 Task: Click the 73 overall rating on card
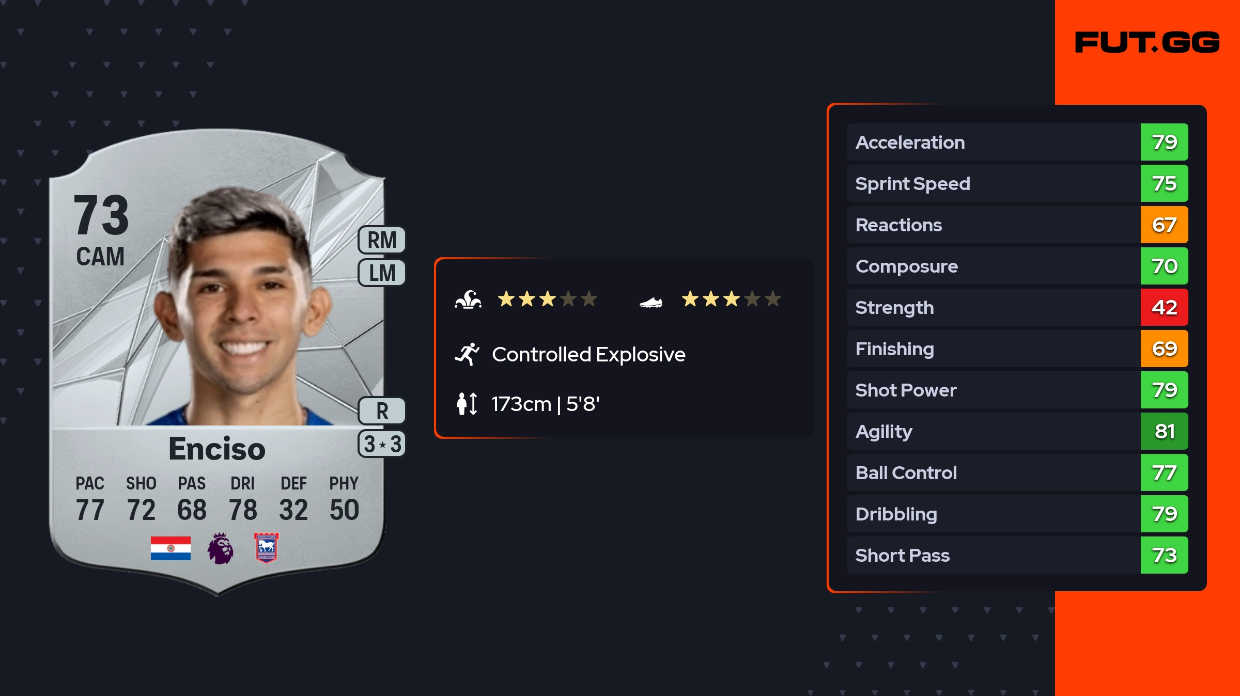tap(101, 215)
